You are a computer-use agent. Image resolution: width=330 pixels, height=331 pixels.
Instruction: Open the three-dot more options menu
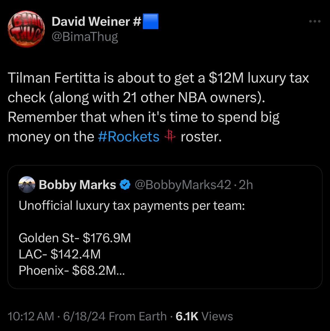click(x=315, y=21)
